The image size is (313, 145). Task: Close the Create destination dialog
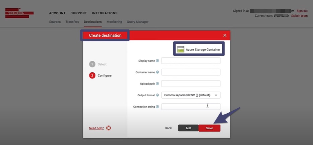[225, 35]
